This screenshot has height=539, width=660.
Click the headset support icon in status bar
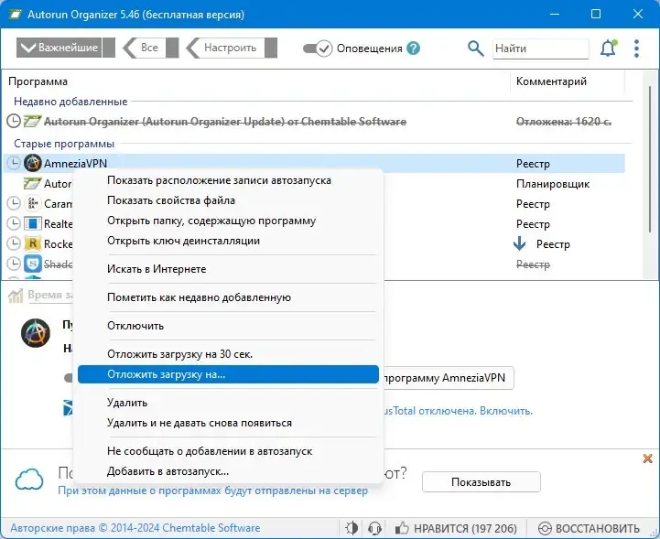click(x=374, y=528)
